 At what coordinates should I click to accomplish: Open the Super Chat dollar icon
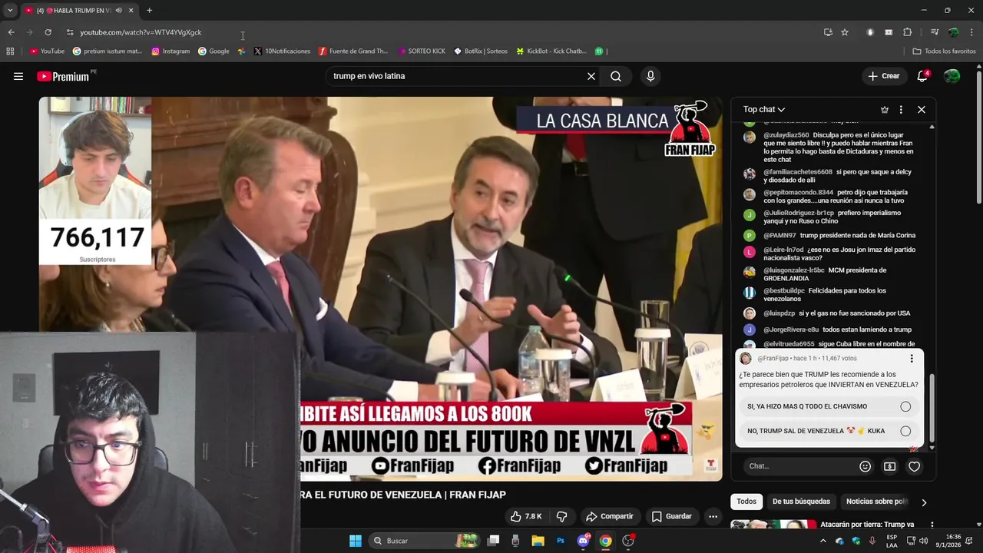click(889, 466)
